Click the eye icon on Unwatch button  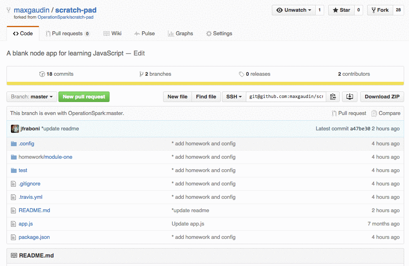[279, 10]
